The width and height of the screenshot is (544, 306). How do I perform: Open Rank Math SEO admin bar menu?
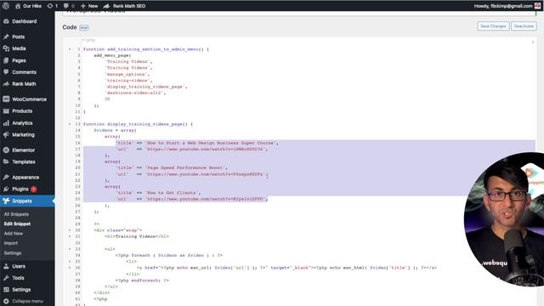125,6
